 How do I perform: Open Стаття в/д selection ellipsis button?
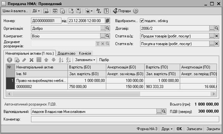[x=212, y=36]
